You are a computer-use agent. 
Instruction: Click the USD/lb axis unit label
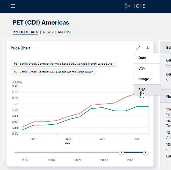(17, 82)
